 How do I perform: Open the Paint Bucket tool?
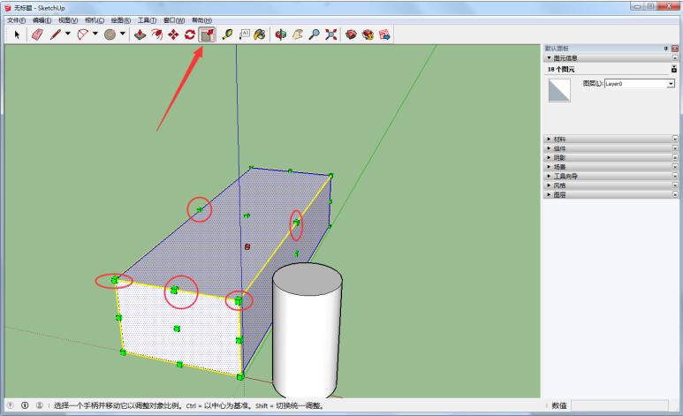(260, 34)
